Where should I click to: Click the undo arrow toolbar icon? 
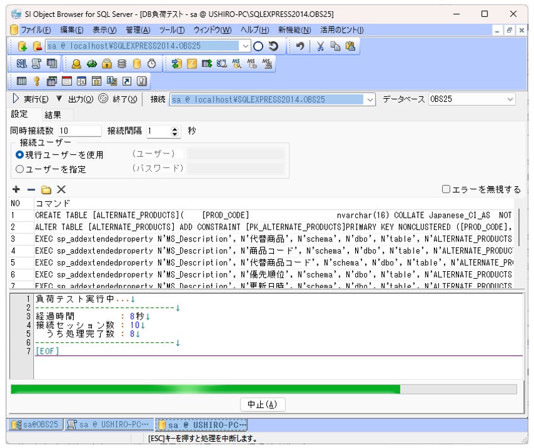(x=300, y=46)
